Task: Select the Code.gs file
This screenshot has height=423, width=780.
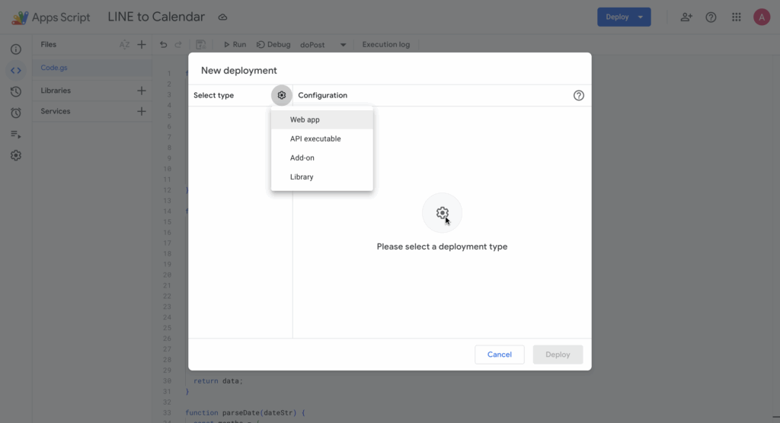Action: point(54,68)
